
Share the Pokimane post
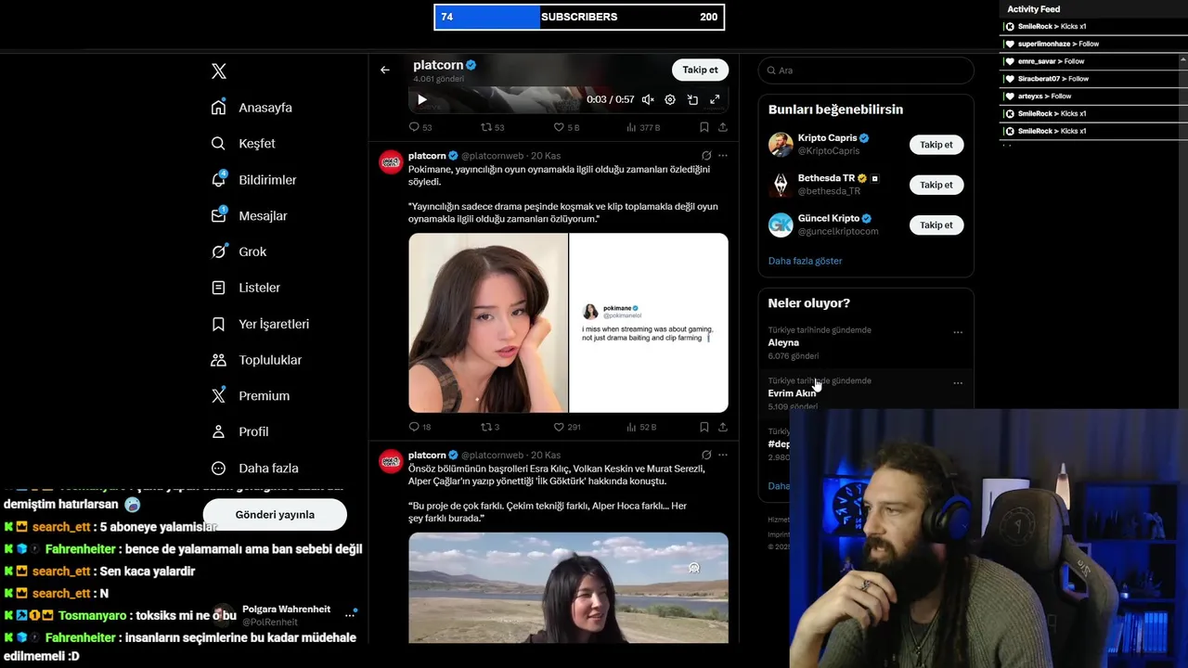(723, 427)
